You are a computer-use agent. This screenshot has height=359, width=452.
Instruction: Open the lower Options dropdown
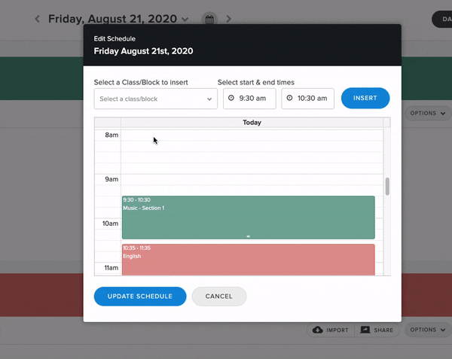click(428, 330)
